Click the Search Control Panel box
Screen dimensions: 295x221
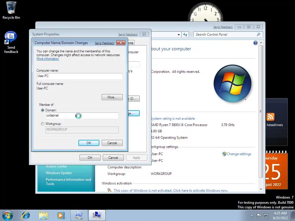(x=228, y=35)
